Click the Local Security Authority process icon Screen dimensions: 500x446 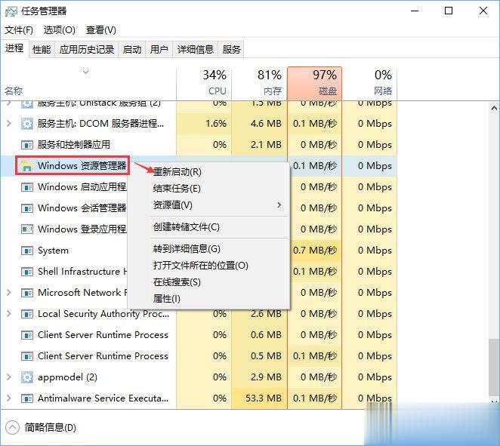tap(26, 314)
